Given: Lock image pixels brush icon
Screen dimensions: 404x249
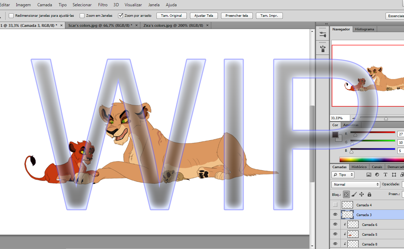Looking at the screenshot, I should [x=354, y=194].
